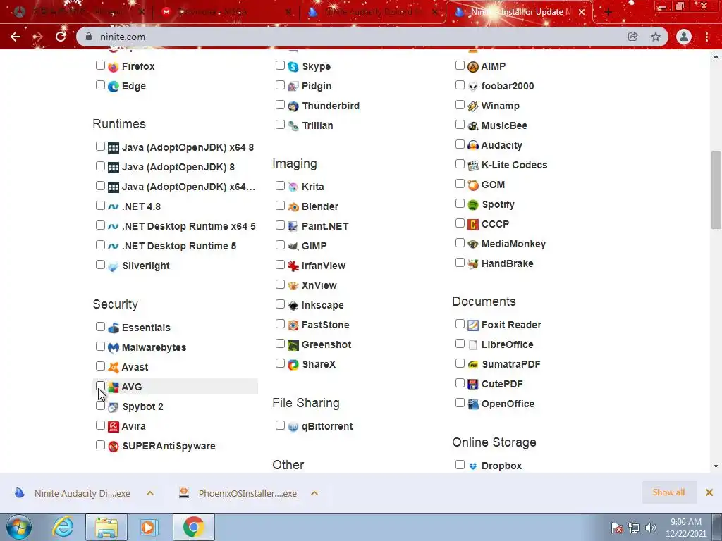Click the ShareX colorful icon

tap(293, 365)
